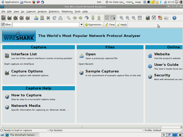The height and width of the screenshot is (137, 183).
Task: Zoom in toolbar icon
Action: point(122,18)
